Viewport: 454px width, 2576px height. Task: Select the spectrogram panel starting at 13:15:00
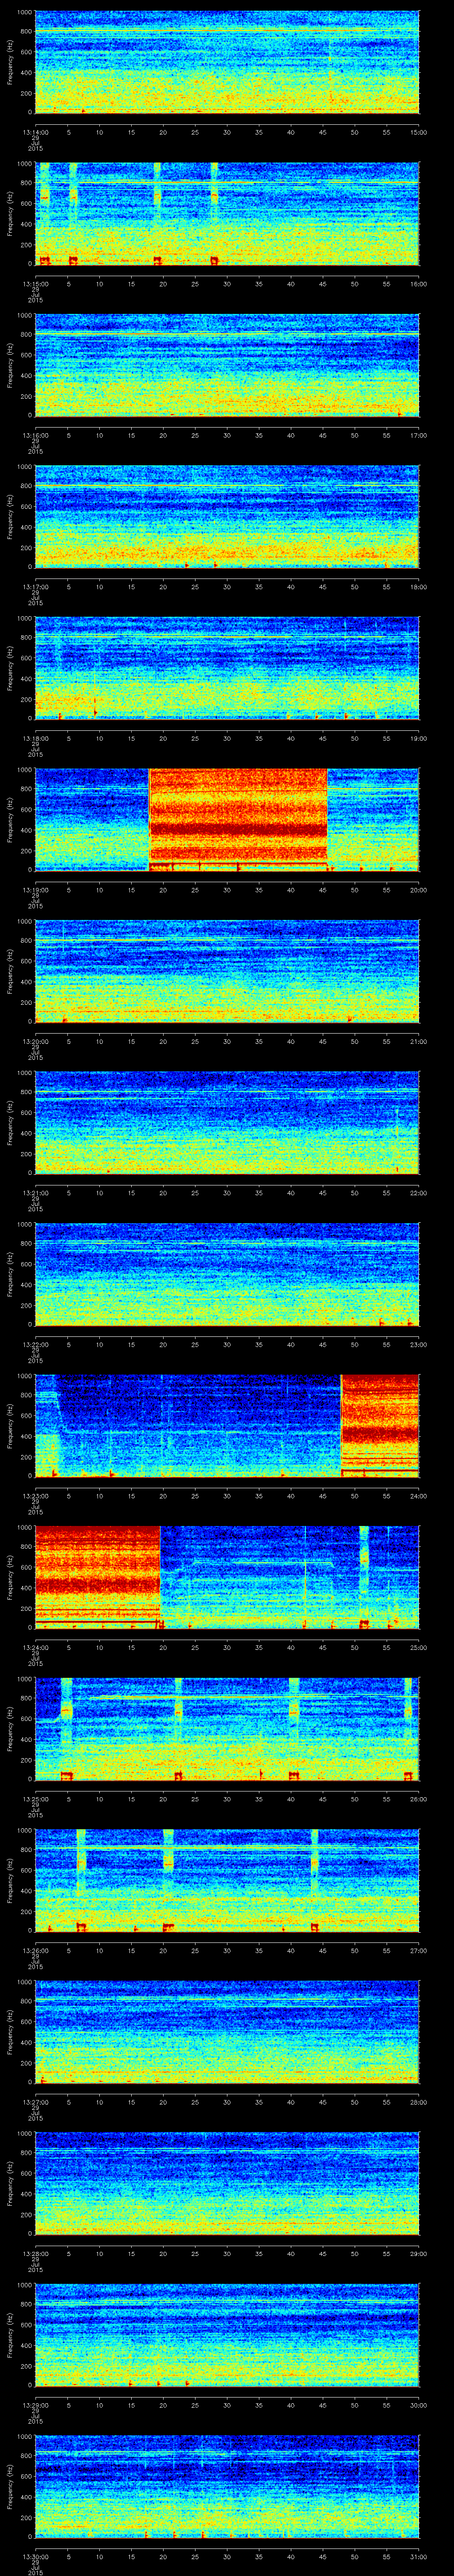click(227, 214)
